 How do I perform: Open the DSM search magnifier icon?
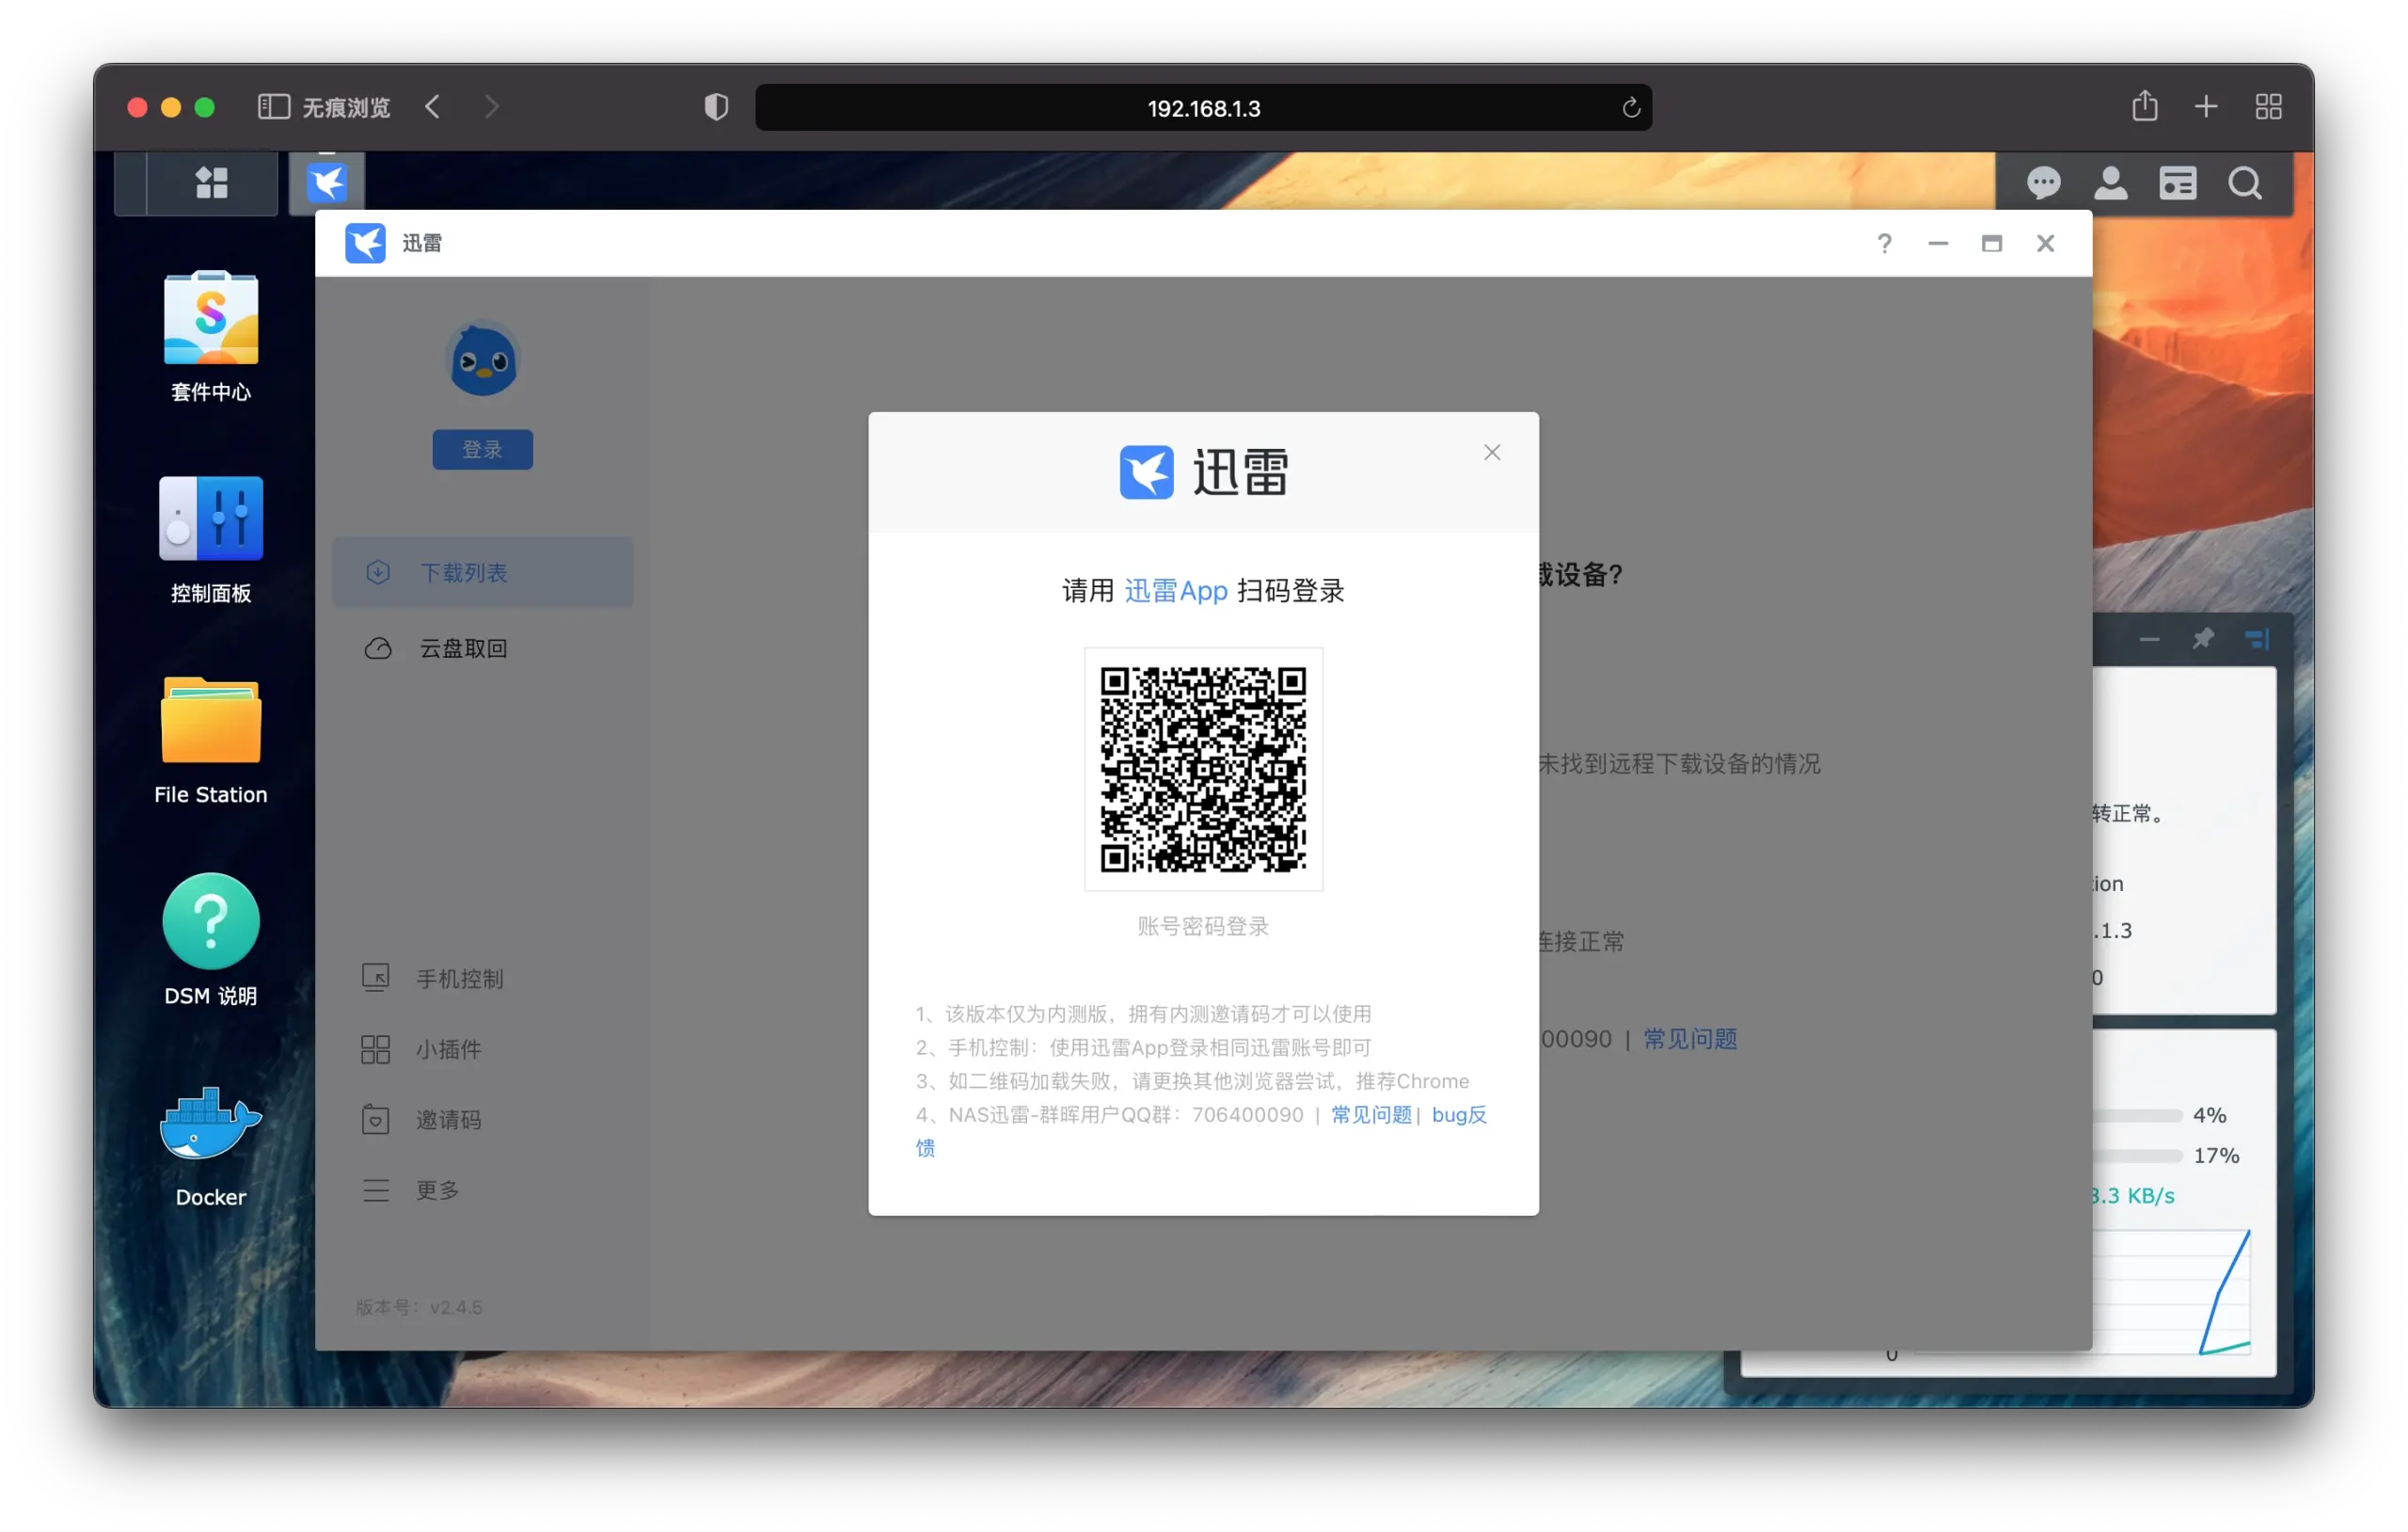coord(2245,184)
